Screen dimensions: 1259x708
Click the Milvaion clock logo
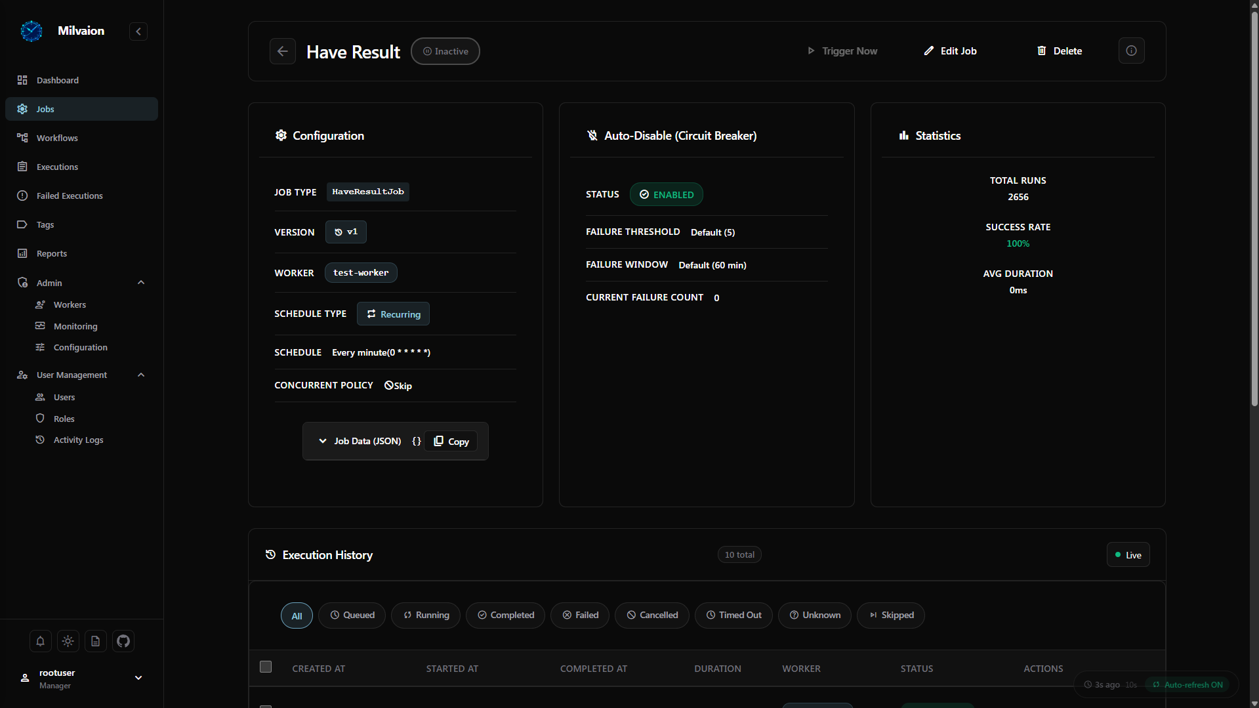pyautogui.click(x=31, y=31)
